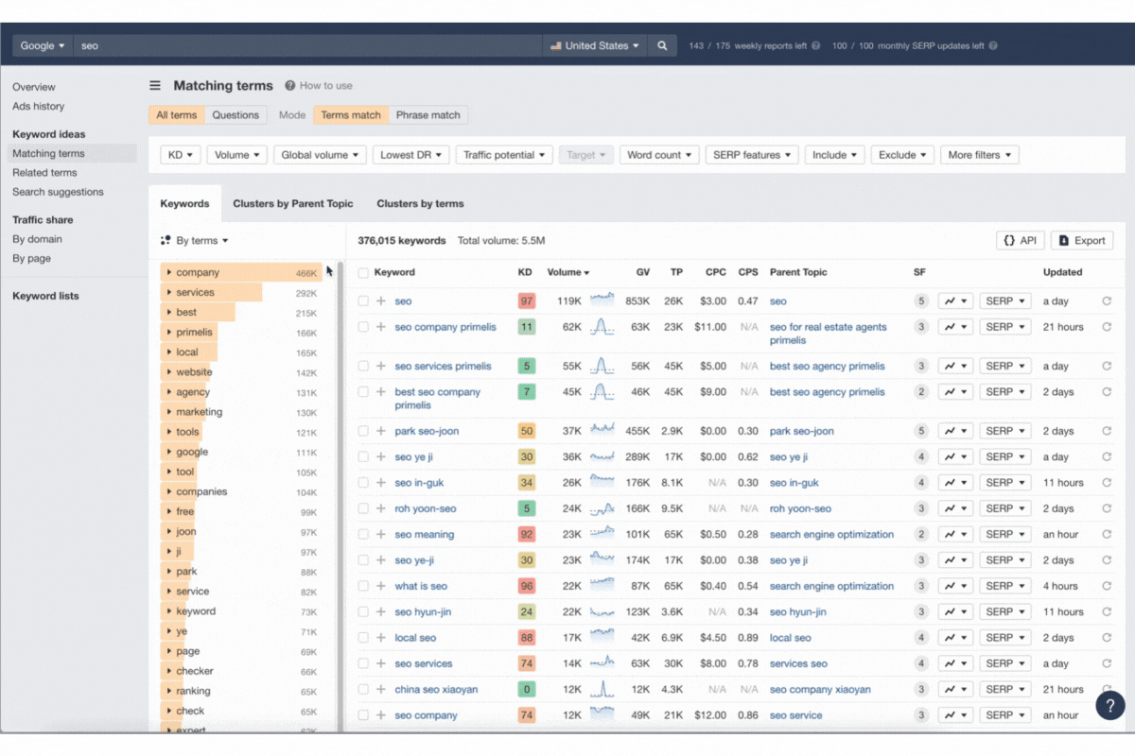Check the box for 'seo hyun-jin'

(363, 611)
